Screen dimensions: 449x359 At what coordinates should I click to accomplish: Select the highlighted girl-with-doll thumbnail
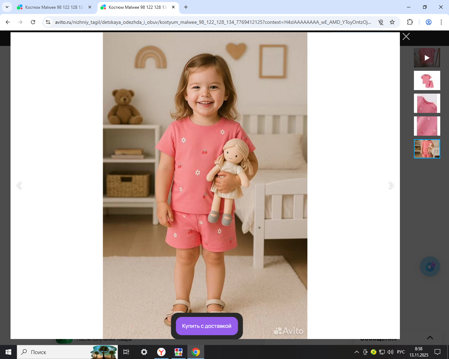coord(427,149)
